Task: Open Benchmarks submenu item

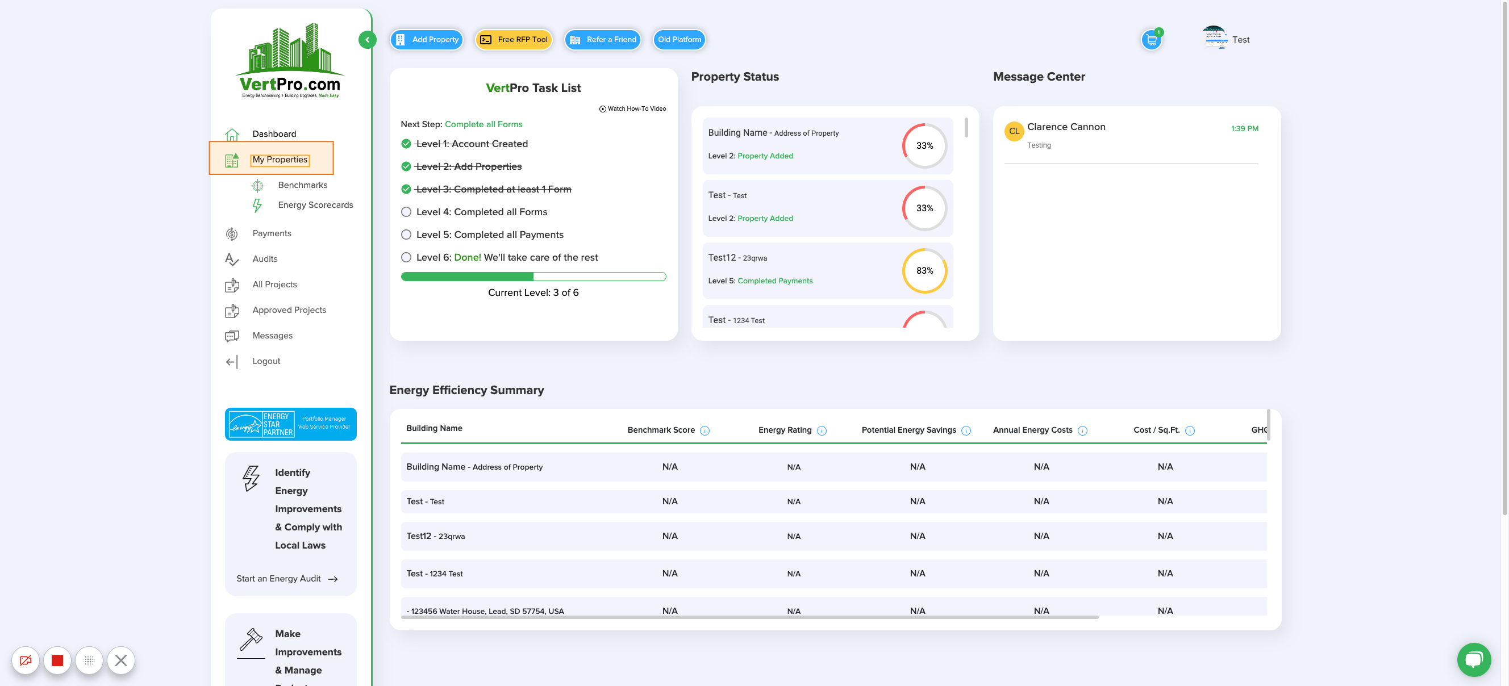Action: (303, 185)
